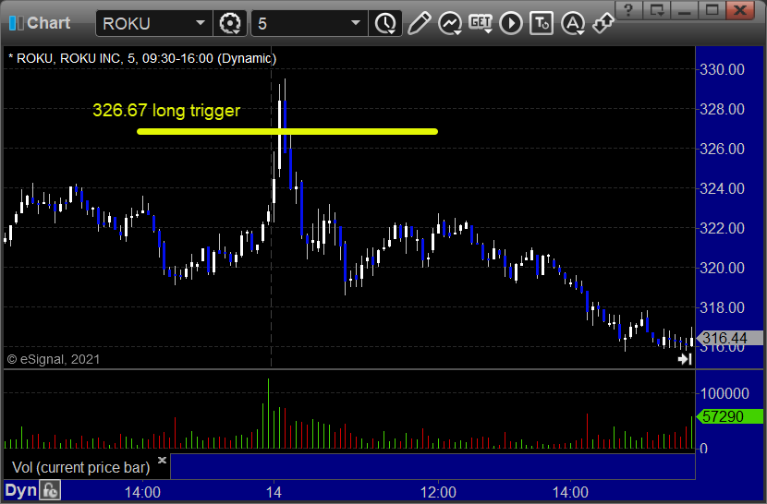
Task: Click the link/pin window icon
Action: pos(603,23)
